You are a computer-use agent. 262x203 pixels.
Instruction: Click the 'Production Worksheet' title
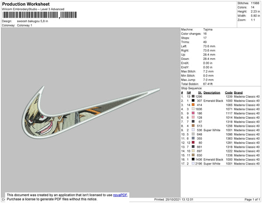tap(26, 4)
